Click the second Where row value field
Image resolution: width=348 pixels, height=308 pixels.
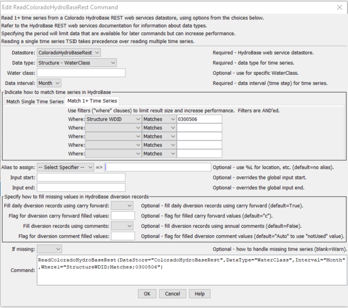tap(199, 128)
